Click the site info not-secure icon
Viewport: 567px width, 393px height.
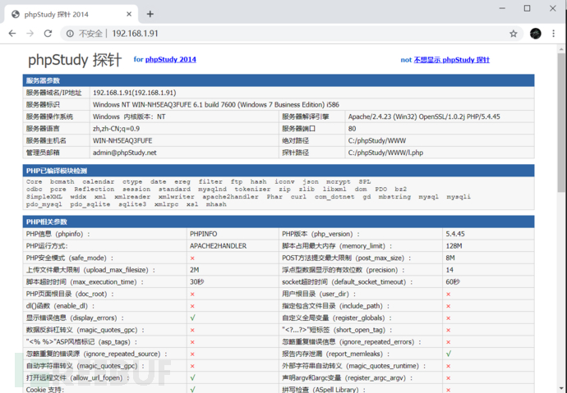point(70,34)
